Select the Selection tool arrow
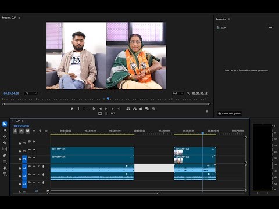Screen dimensions: 279x209 point(5,124)
